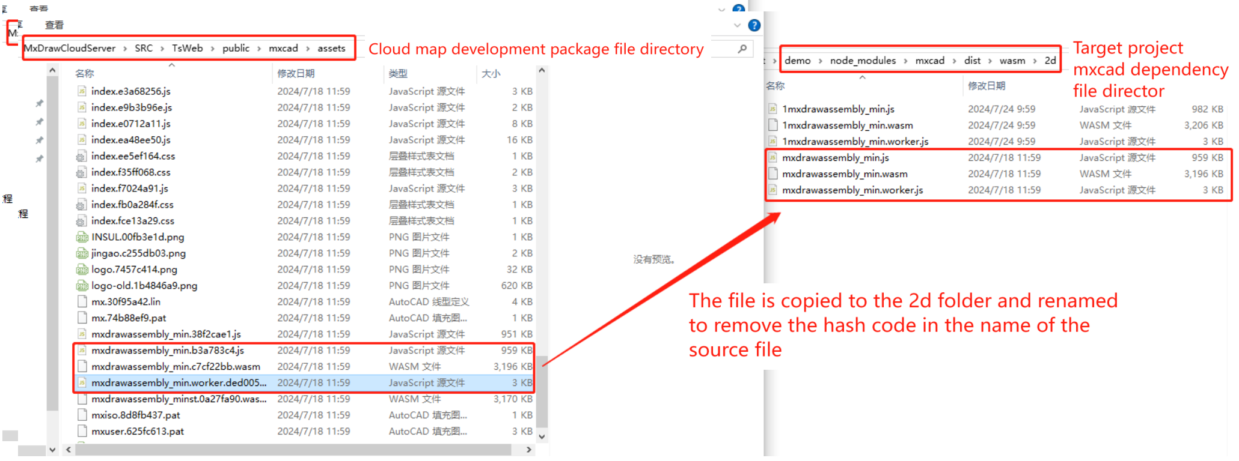Screen dimensions: 1239x461
Task: Select the mxiso.8d8fb437.pat file
Action: coord(136,415)
